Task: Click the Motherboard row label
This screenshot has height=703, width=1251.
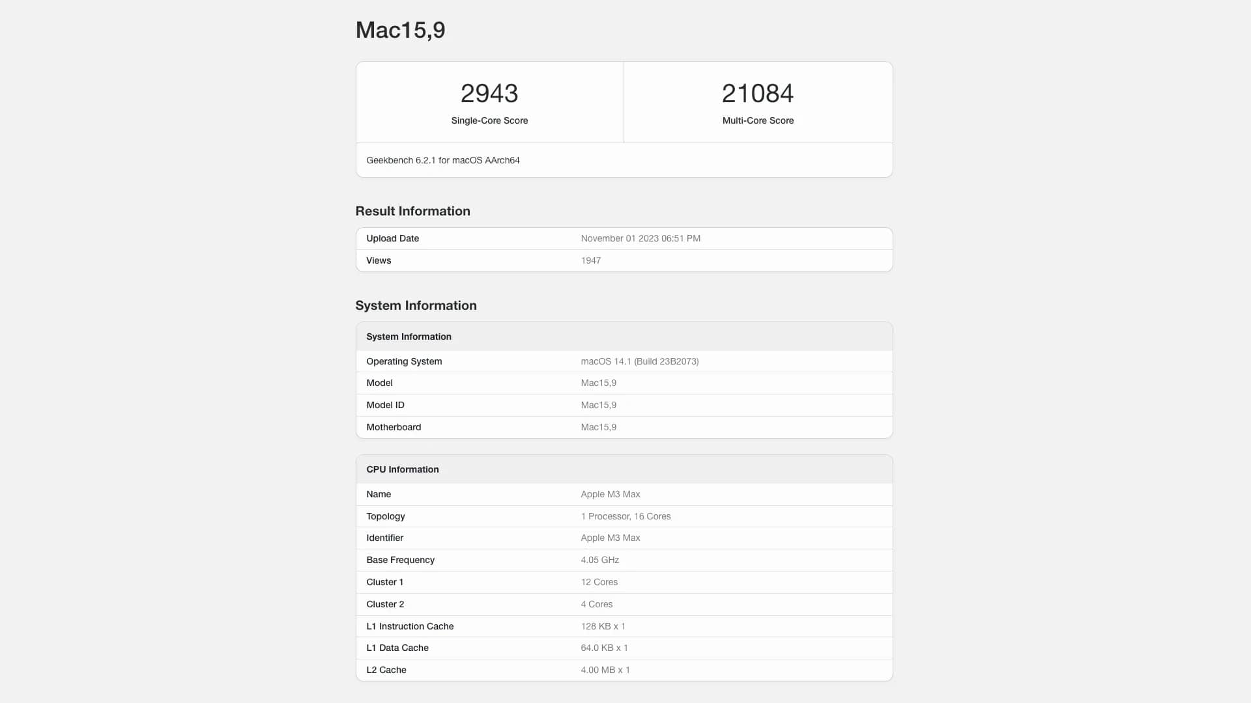Action: click(394, 427)
